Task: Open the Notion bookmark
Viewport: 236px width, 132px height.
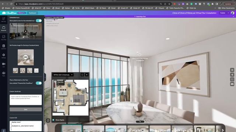Action: click(x=66, y=8)
